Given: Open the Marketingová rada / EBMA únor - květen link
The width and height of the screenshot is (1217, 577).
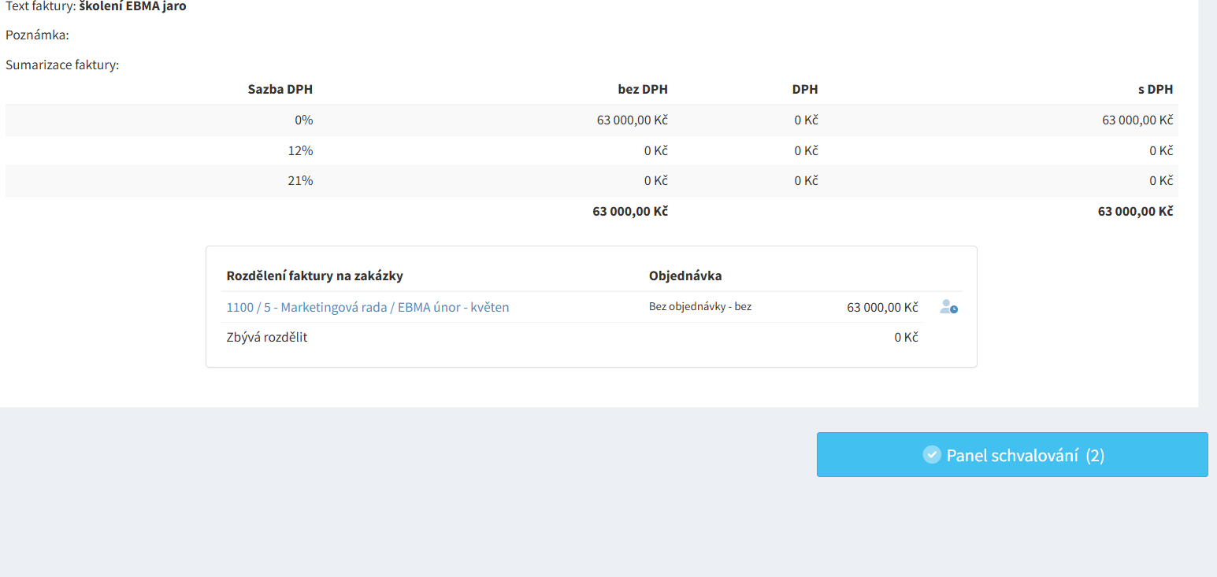Looking at the screenshot, I should click(367, 307).
